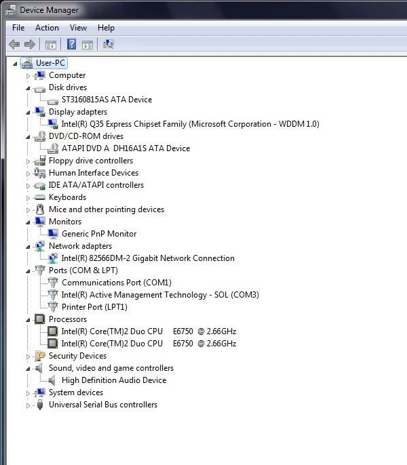Select the ST3160815AS ATA Device label
Screen dimensions: 407x465
107,100
